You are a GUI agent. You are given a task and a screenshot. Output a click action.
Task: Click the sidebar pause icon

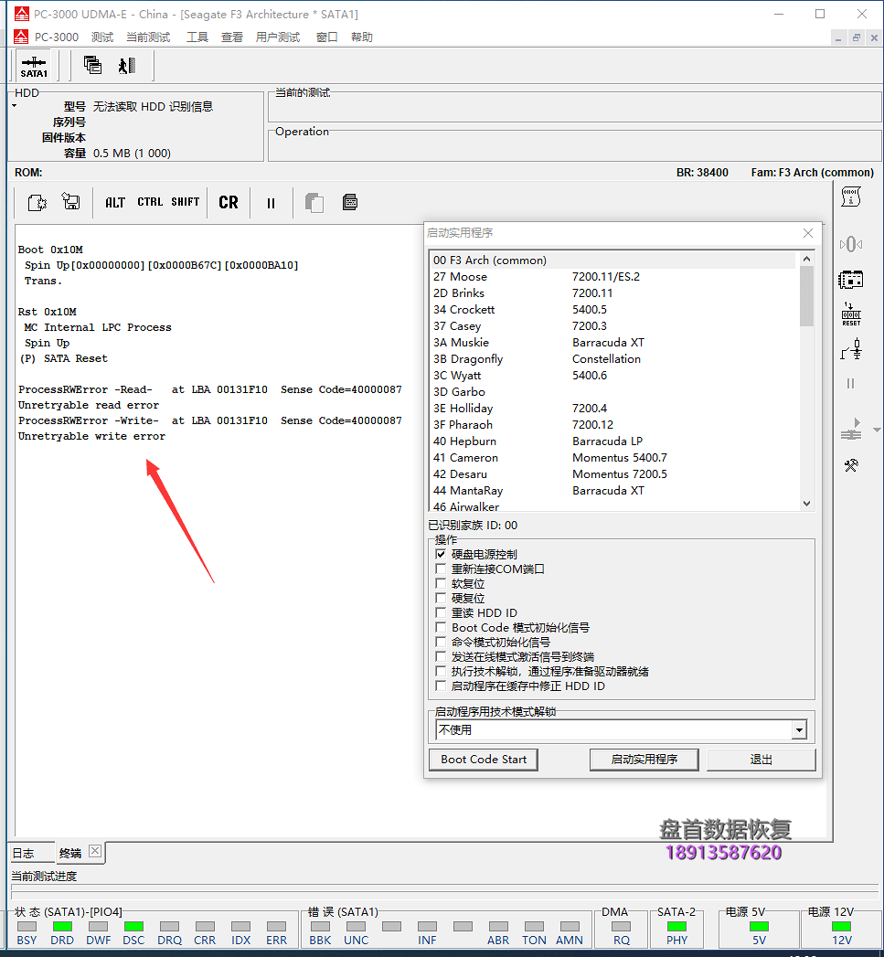click(x=851, y=383)
